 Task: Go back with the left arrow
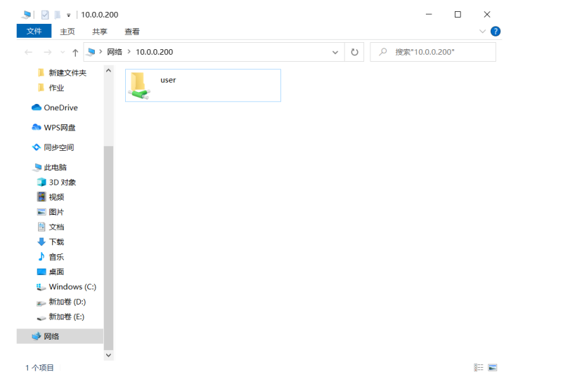click(28, 53)
